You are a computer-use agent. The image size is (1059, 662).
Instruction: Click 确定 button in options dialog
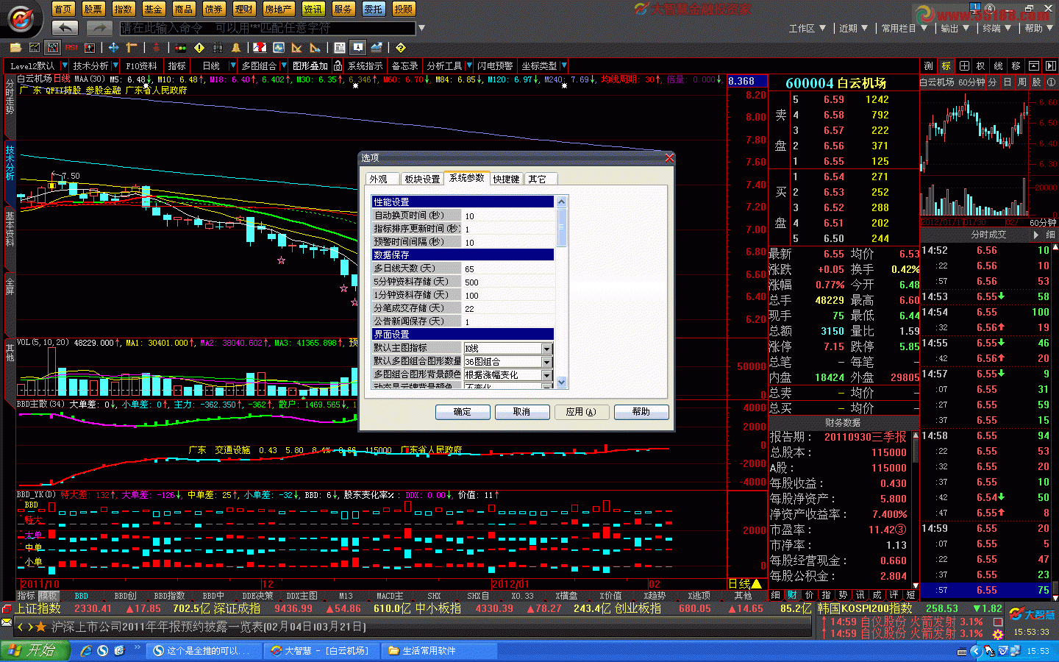pyautogui.click(x=463, y=412)
